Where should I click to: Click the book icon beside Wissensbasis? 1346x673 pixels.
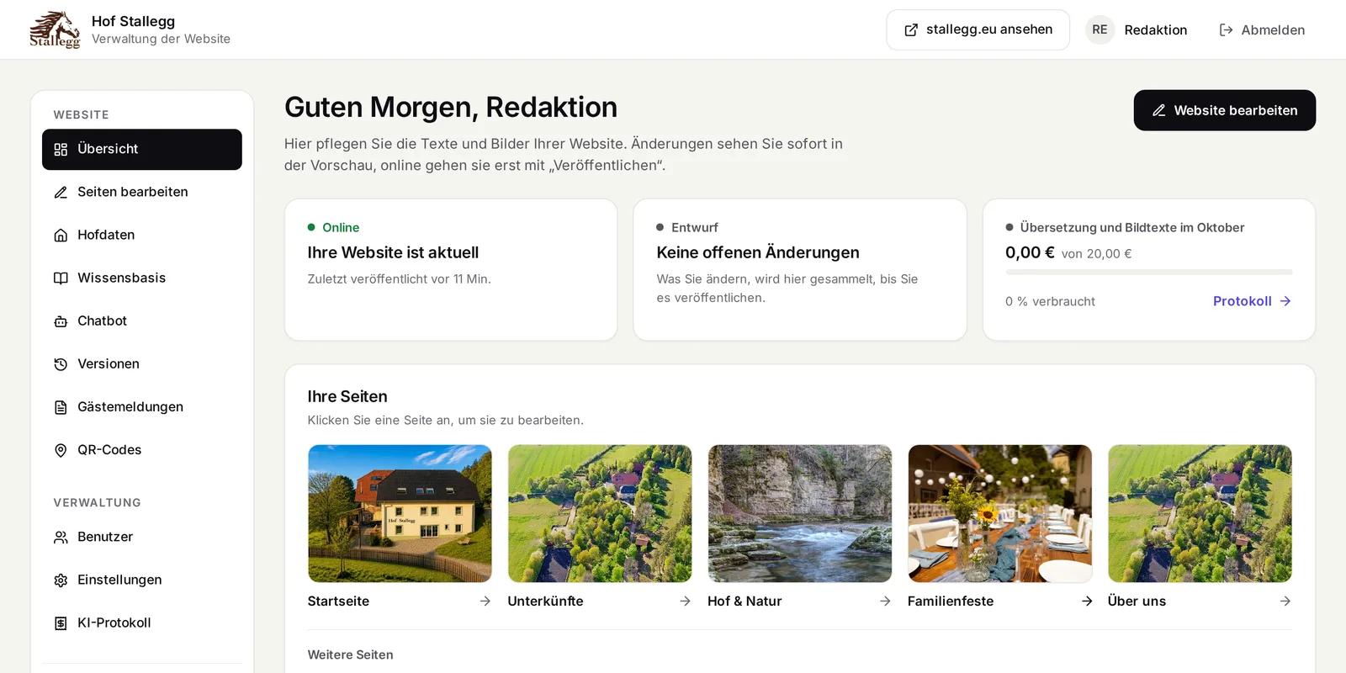click(x=61, y=278)
